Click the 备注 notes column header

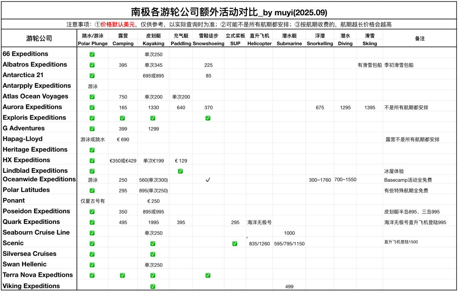click(x=420, y=38)
